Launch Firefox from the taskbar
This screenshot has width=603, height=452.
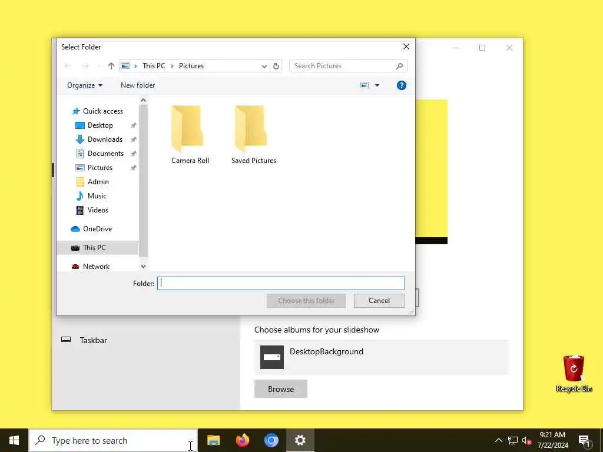[x=242, y=440]
